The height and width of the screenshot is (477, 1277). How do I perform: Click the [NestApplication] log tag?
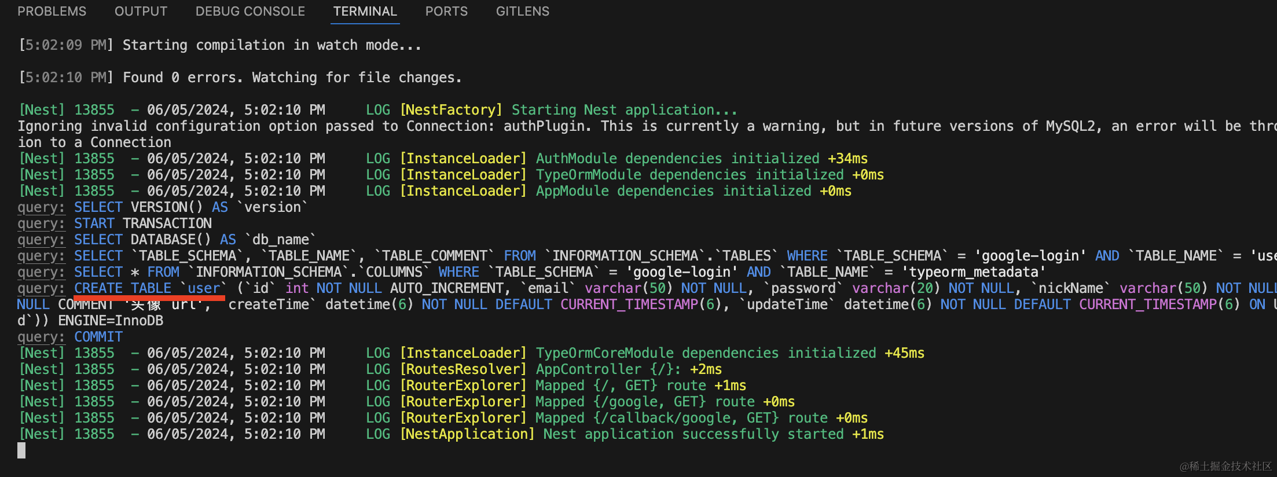tap(467, 434)
